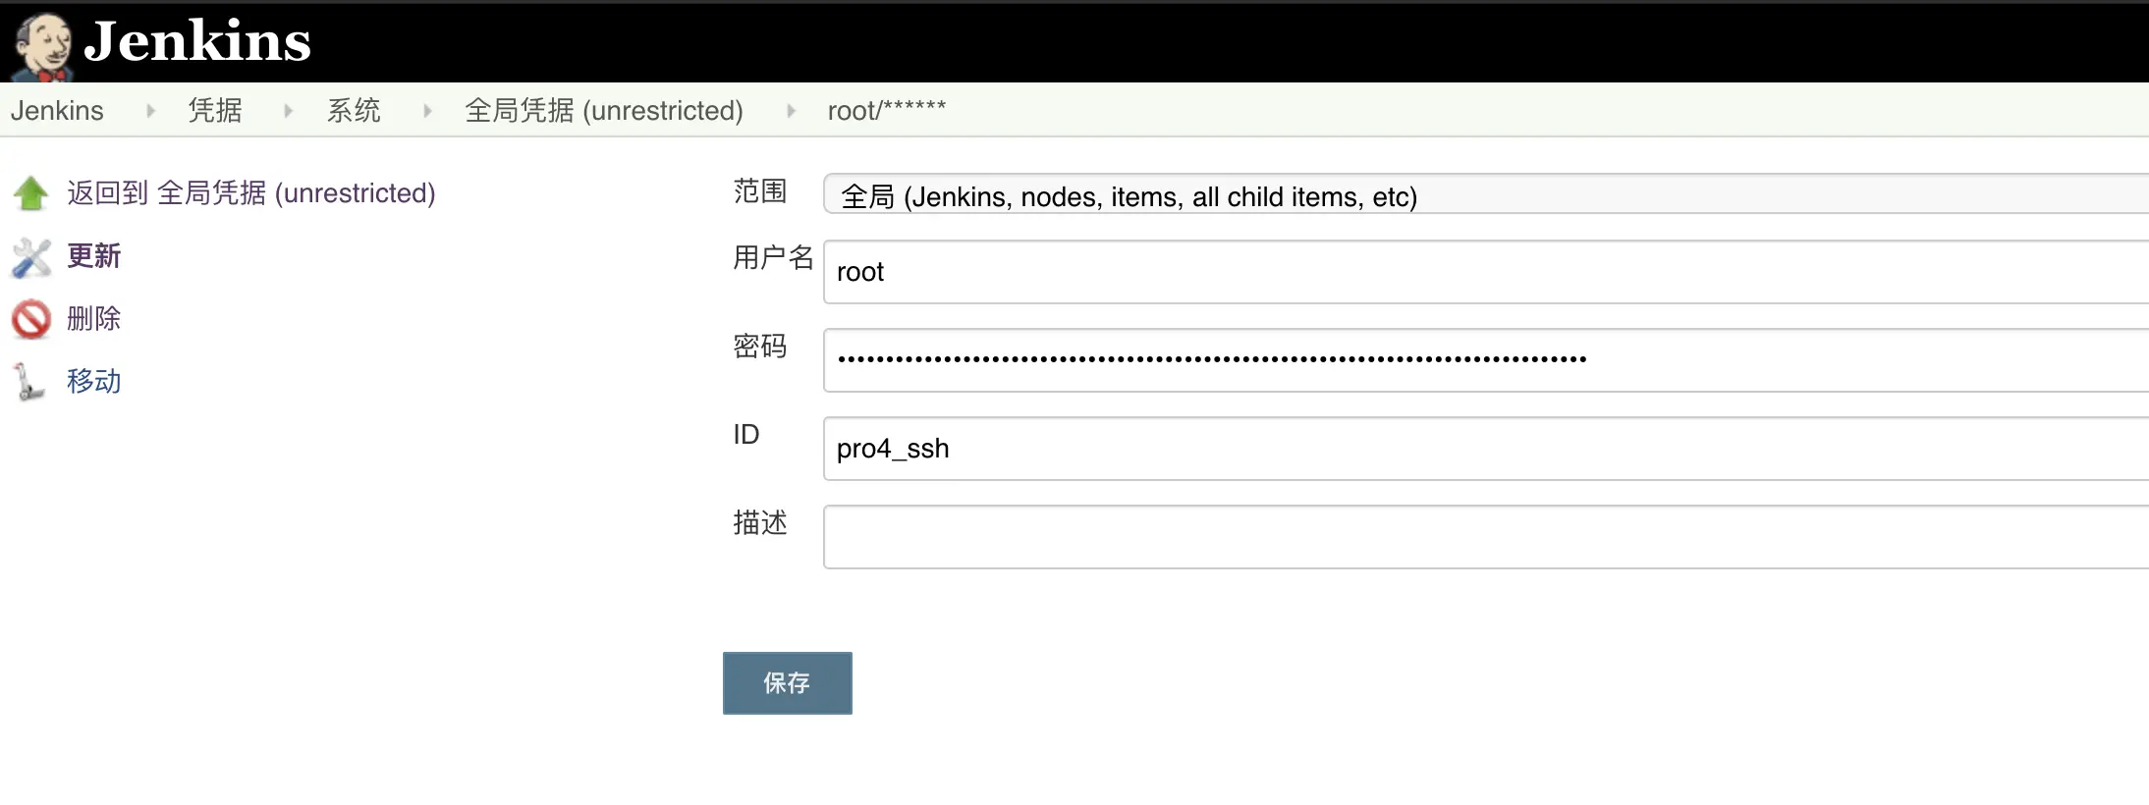Go to Jenkins breadcrumb home
This screenshot has height=805, width=2149.
point(57,110)
